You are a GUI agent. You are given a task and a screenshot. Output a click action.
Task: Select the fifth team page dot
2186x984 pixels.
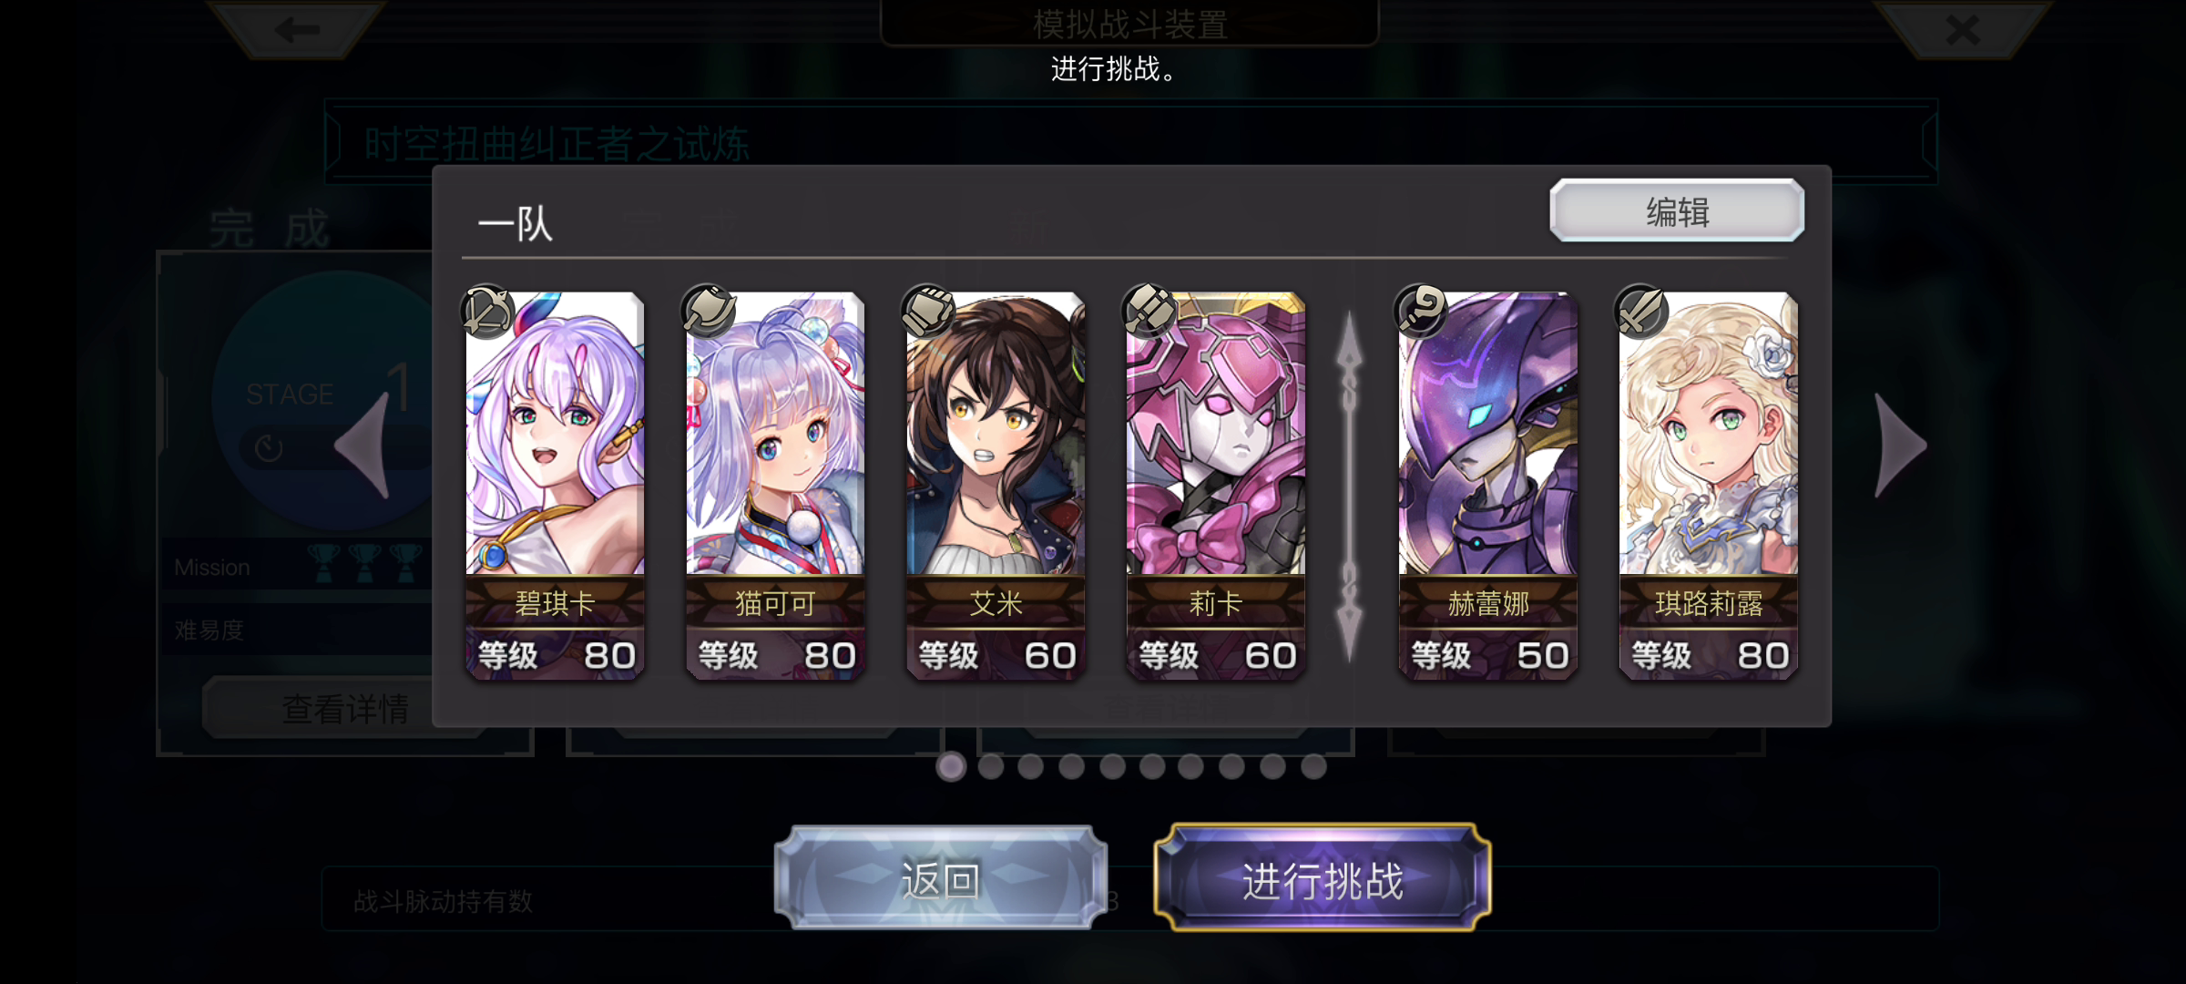[1112, 767]
